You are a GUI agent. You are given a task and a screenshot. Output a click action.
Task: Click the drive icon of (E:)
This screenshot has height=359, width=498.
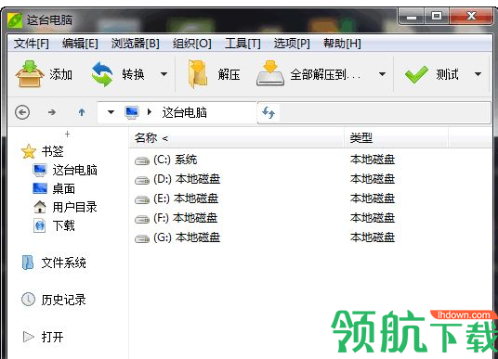pyautogui.click(x=141, y=199)
